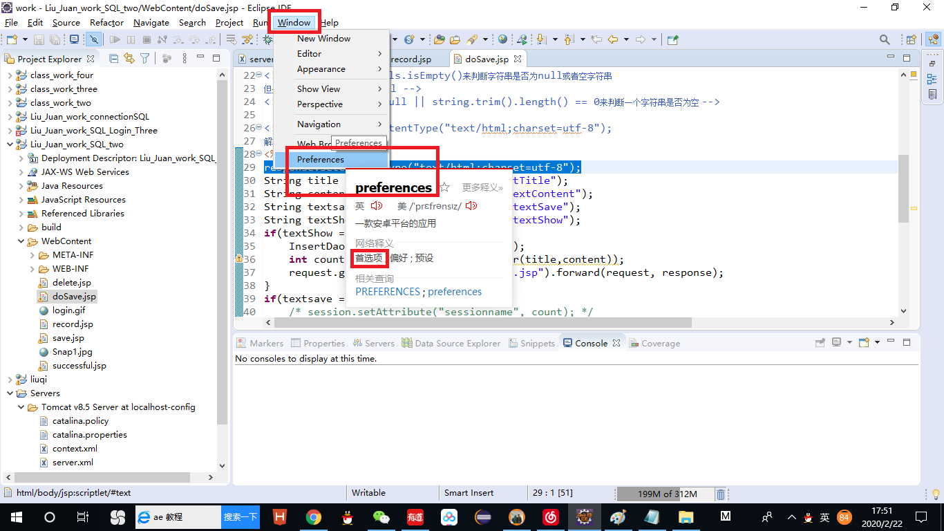Switch to the Servers tab

(374, 343)
